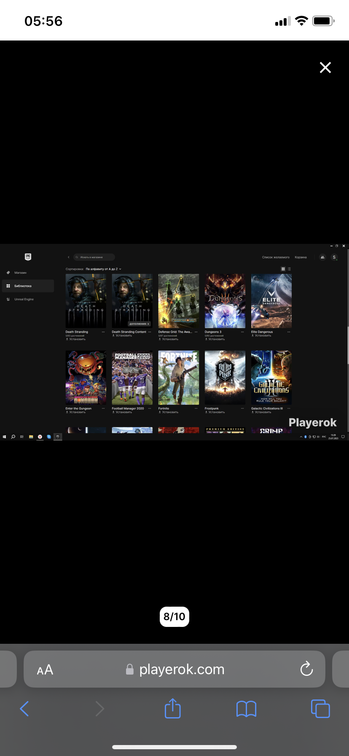Open the Enter the Gungeon cover

(86, 378)
